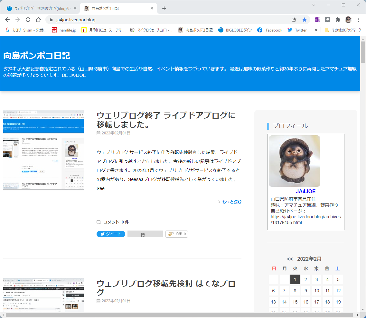This screenshot has width=366, height=318.
Task: Open the first article's screenshot thumbnail
Action: (x=43, y=150)
